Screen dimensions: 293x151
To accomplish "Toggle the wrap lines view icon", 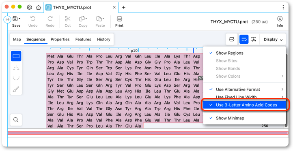I will [244, 39].
